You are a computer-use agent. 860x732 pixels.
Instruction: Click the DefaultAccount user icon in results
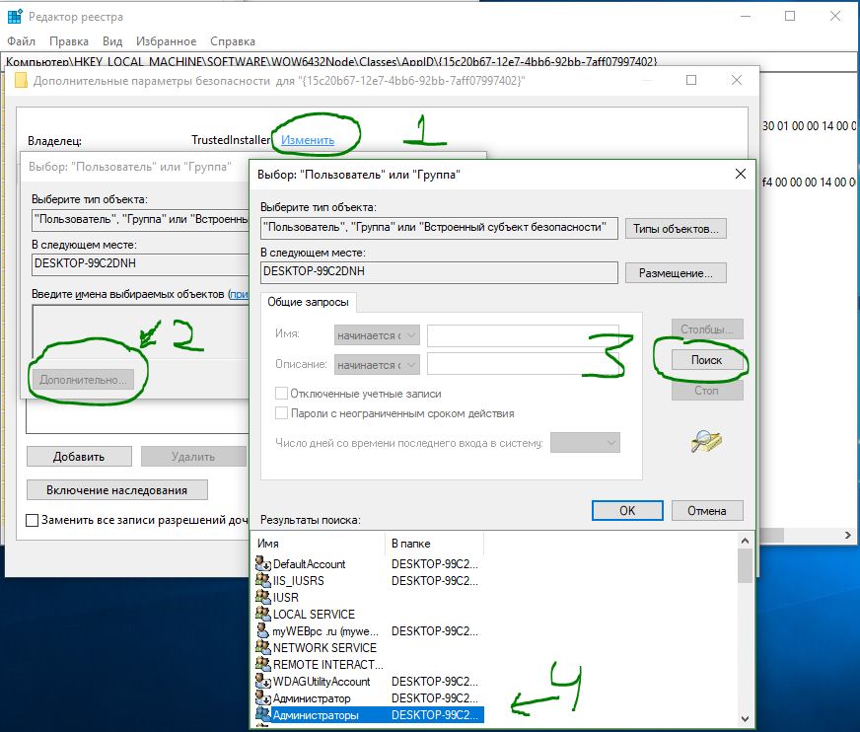pyautogui.click(x=263, y=563)
